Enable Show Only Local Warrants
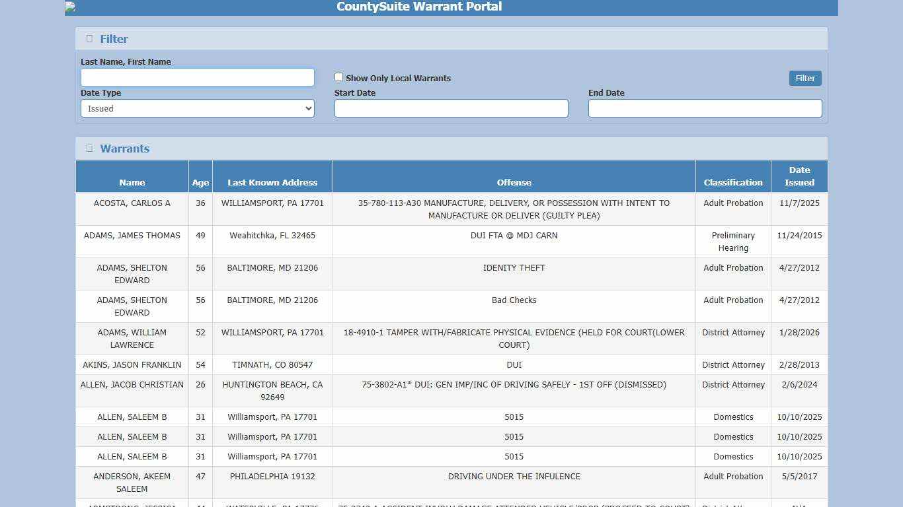 coord(338,77)
